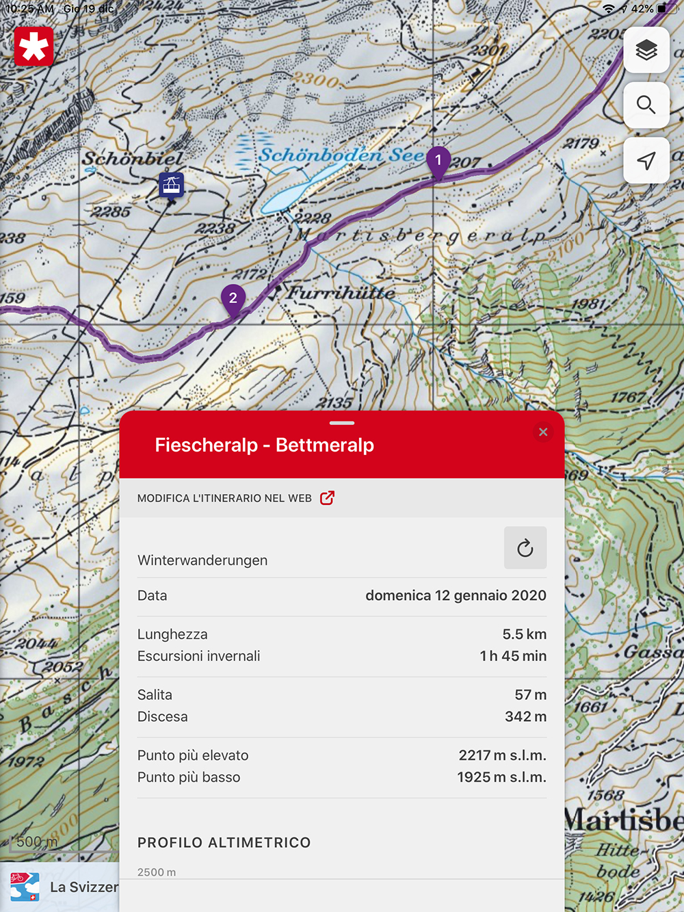
Task: Tap the 2500 m elevation axis label
Action: [x=157, y=872]
